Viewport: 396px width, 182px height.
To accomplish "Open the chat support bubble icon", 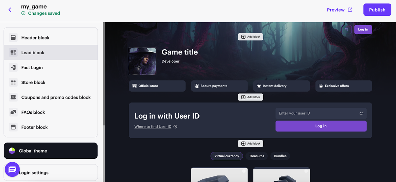I will [x=12, y=170].
